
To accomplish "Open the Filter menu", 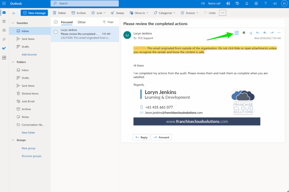I will coord(108,22).
